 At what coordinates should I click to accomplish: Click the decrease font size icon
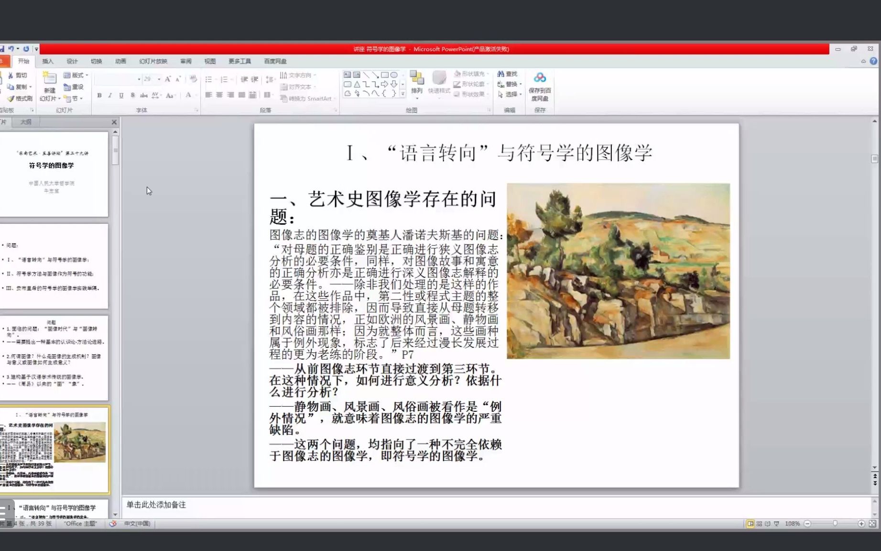178,79
